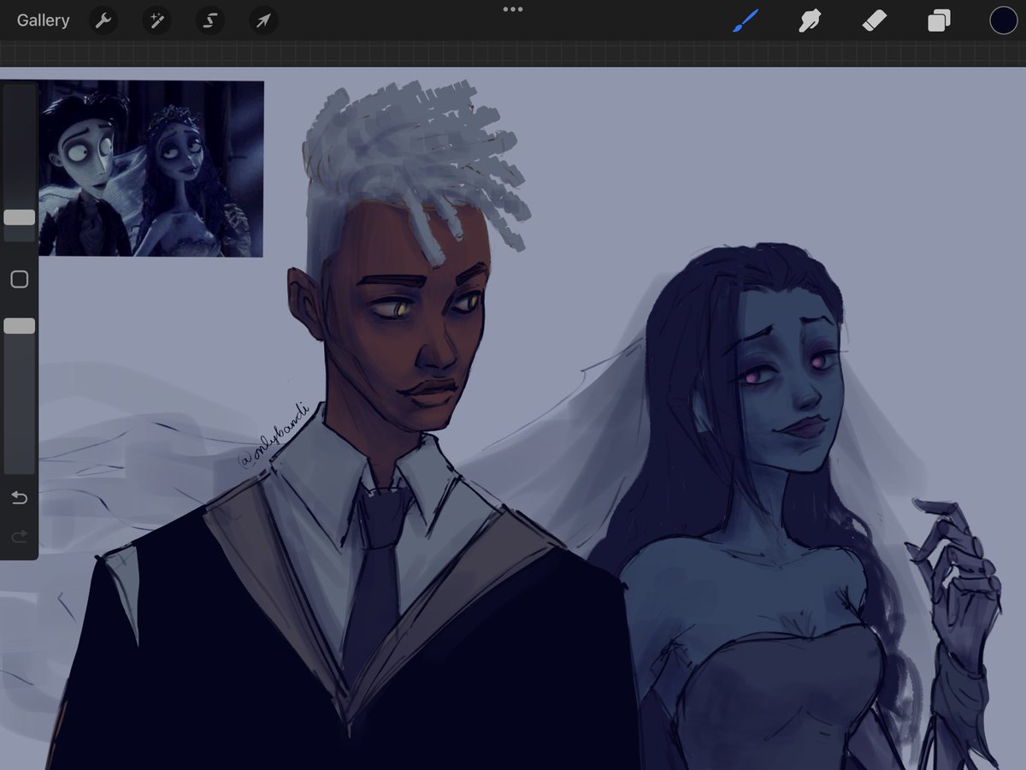Redo the last undone stroke
This screenshot has width=1026, height=770.
pyautogui.click(x=19, y=536)
